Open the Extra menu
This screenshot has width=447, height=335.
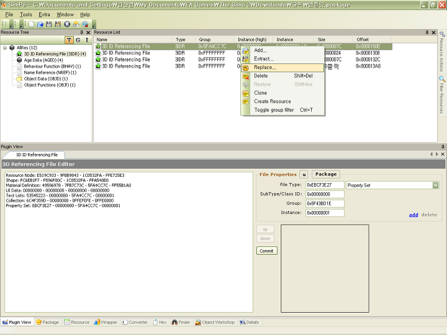point(44,14)
